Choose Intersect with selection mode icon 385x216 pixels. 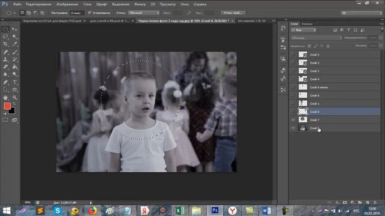(x=42, y=13)
